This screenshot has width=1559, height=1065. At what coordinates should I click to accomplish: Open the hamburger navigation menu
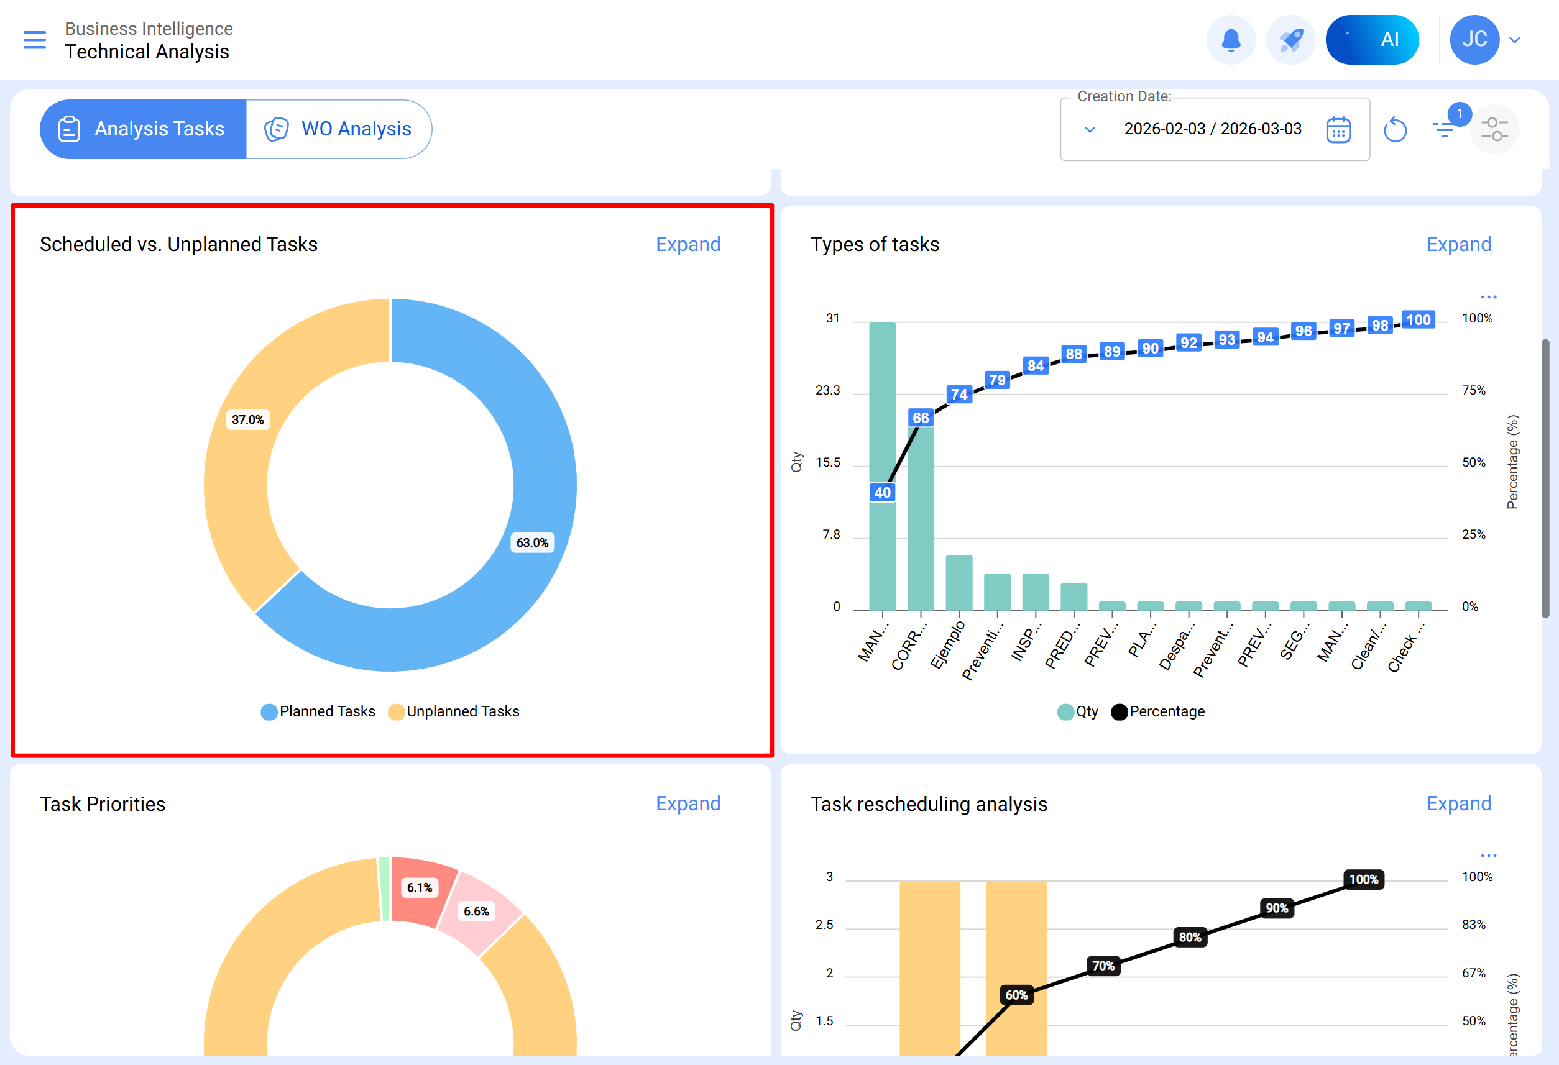tap(35, 40)
